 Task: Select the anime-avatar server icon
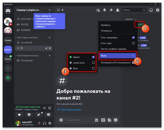point(8,31)
